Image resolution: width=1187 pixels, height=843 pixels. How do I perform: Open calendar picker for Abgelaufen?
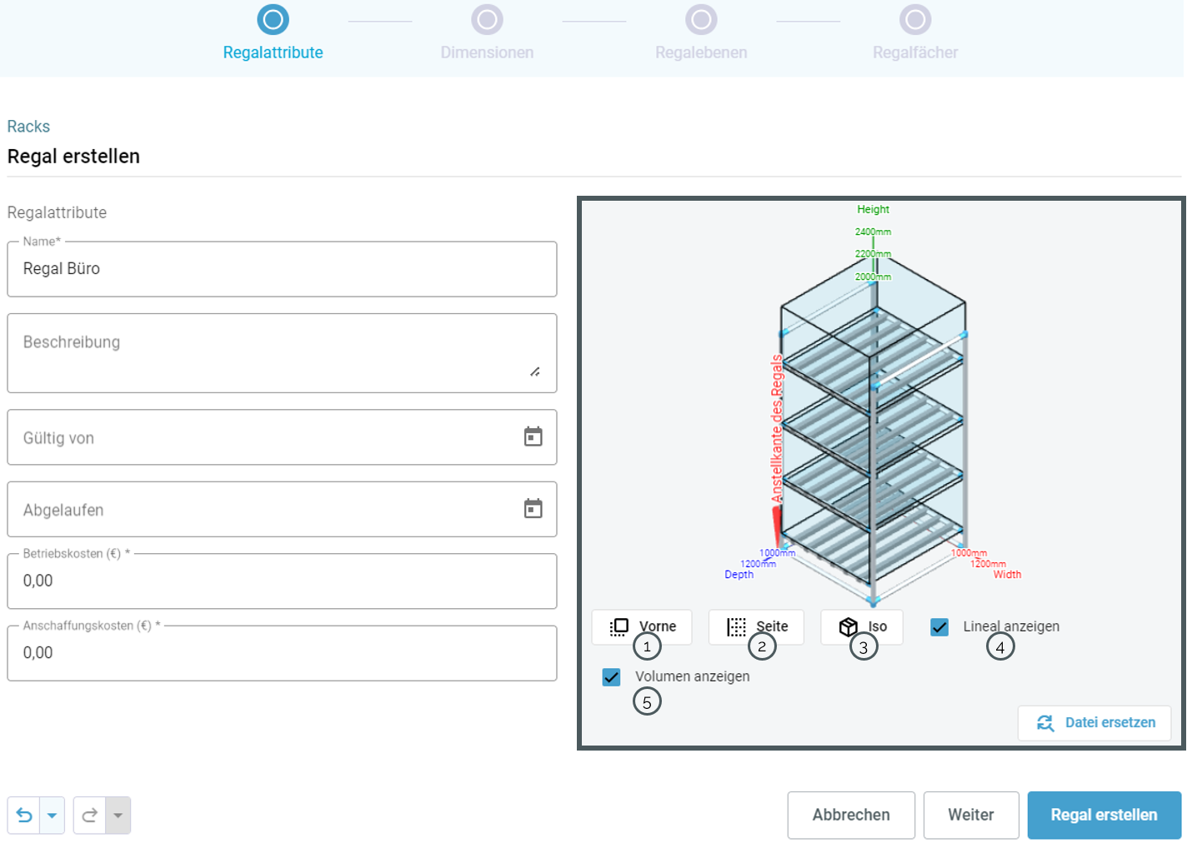click(533, 508)
